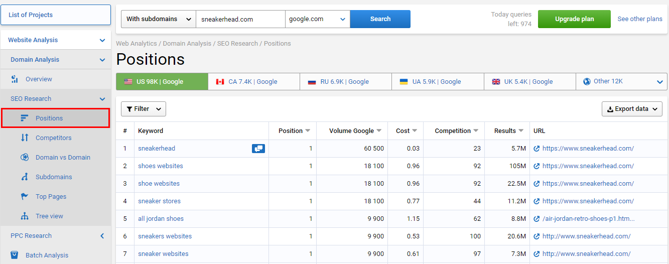The width and height of the screenshot is (669, 264).
Task: Switch to RU 6.9K Google tab
Action: click(345, 81)
